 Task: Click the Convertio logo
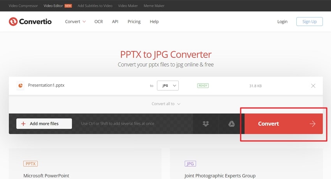coord(30,21)
